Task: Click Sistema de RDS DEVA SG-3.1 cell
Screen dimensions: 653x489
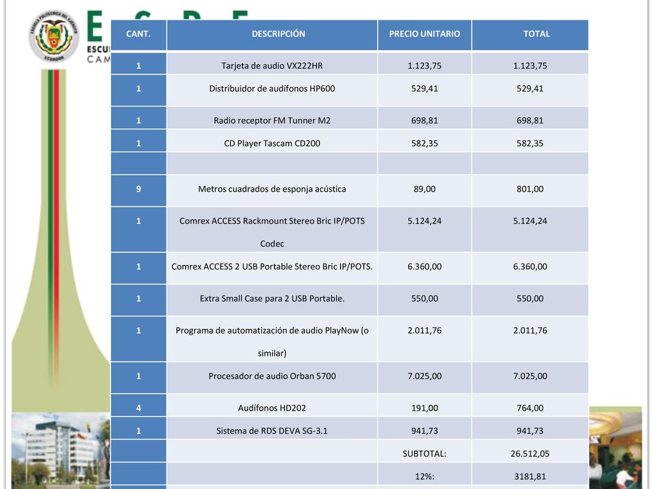Action: (x=272, y=429)
